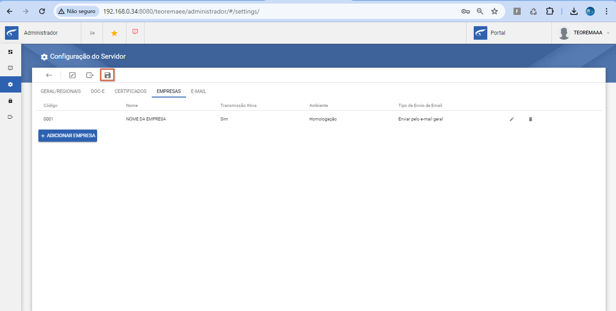Click the Transmissão Ativa column header
The image size is (616, 311).
coord(238,106)
